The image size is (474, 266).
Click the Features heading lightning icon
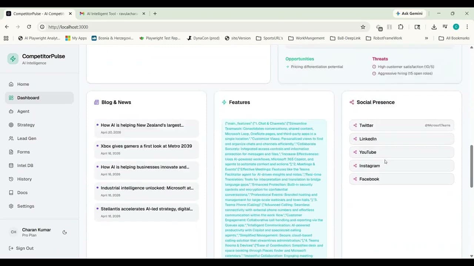click(224, 102)
